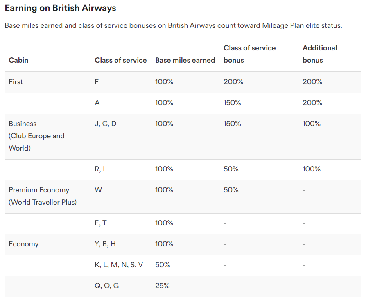
Task: Select fare class W cell
Action: (98, 190)
